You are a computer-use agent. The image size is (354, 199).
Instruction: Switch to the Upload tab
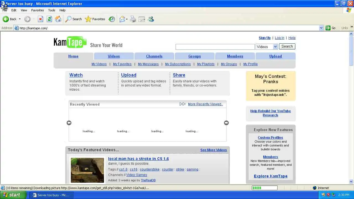(275, 56)
